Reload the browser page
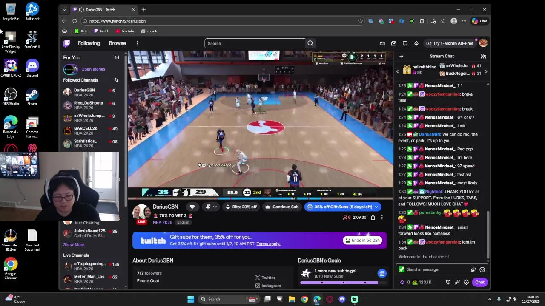545x306 pixels. tap(75, 21)
